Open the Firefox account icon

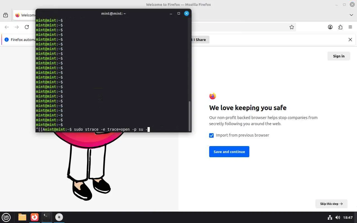330,27
